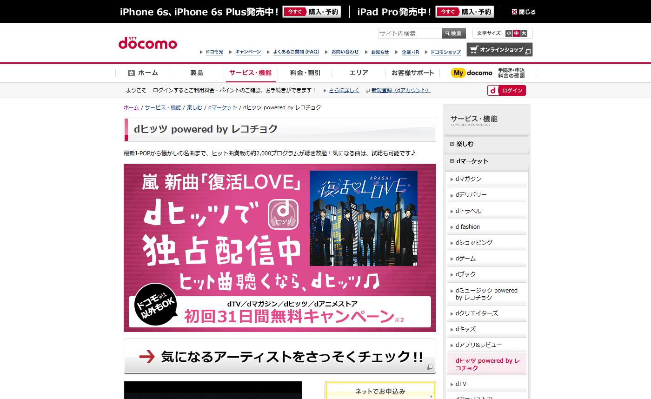The width and height of the screenshot is (651, 399).
Task: Collapse the dマーケット sidebar section
Action: pyautogui.click(x=487, y=161)
